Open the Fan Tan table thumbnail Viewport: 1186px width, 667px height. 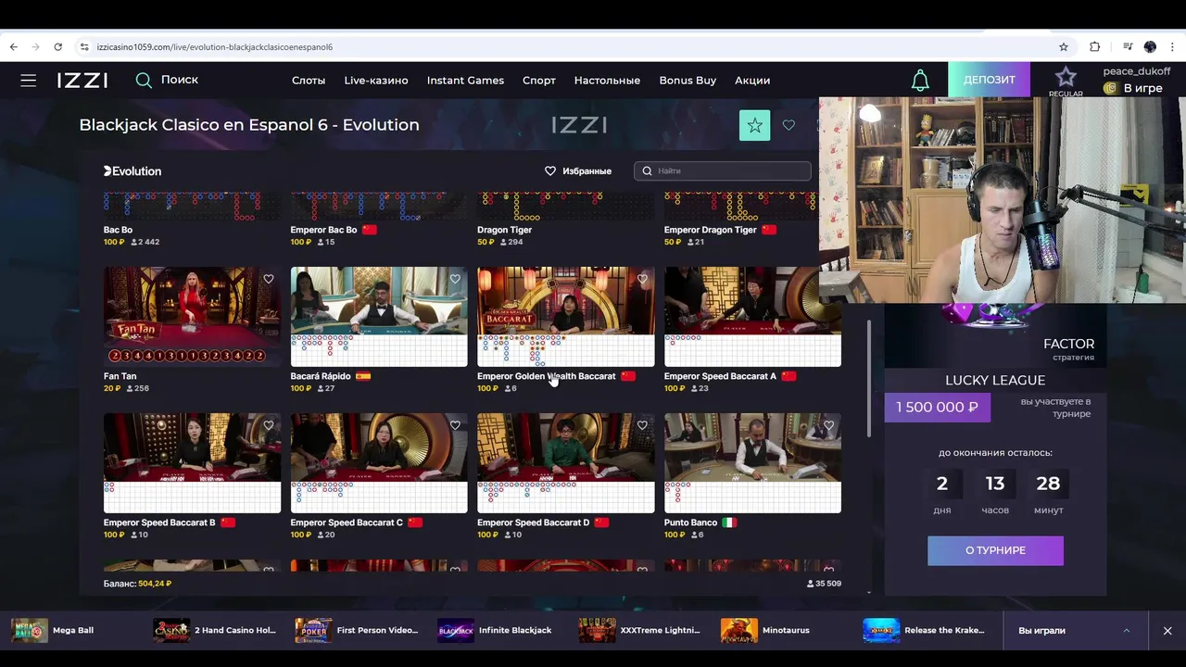pos(192,317)
